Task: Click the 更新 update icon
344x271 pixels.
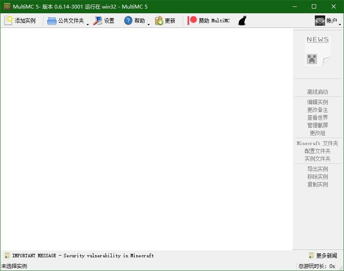Action: [x=159, y=21]
